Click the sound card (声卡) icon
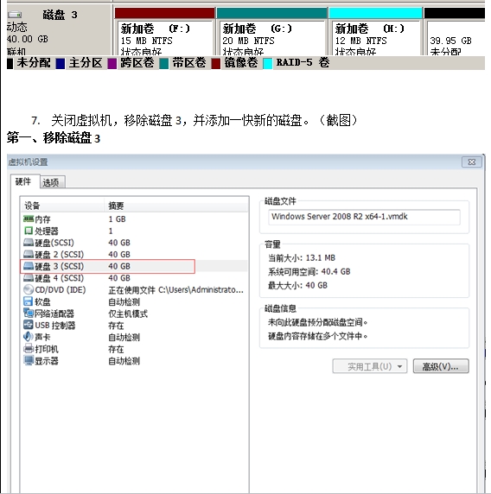This screenshot has width=491, height=494. (x=29, y=337)
